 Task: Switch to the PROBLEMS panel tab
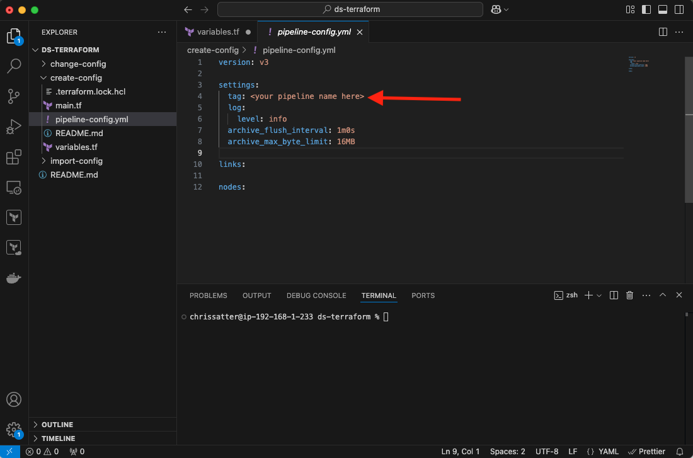point(208,295)
